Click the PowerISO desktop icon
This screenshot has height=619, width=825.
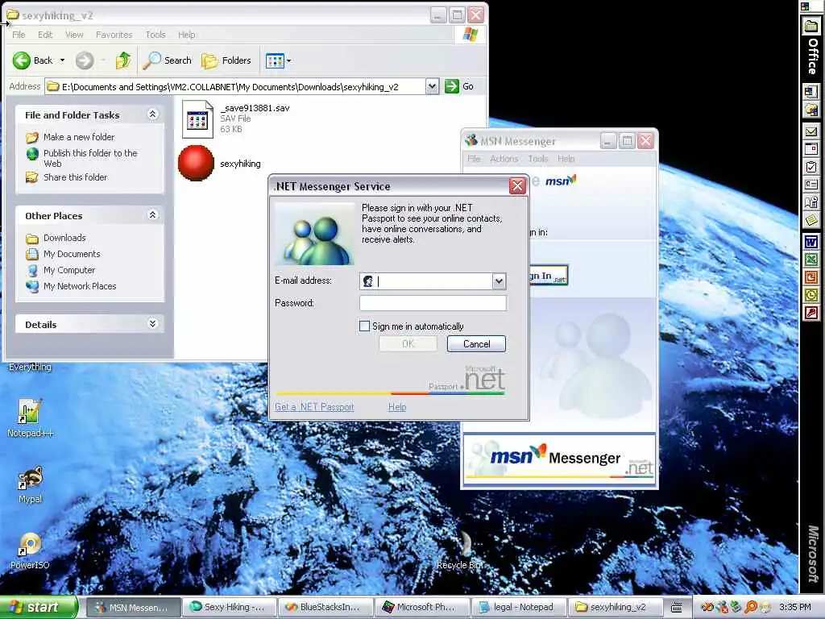coord(30,544)
